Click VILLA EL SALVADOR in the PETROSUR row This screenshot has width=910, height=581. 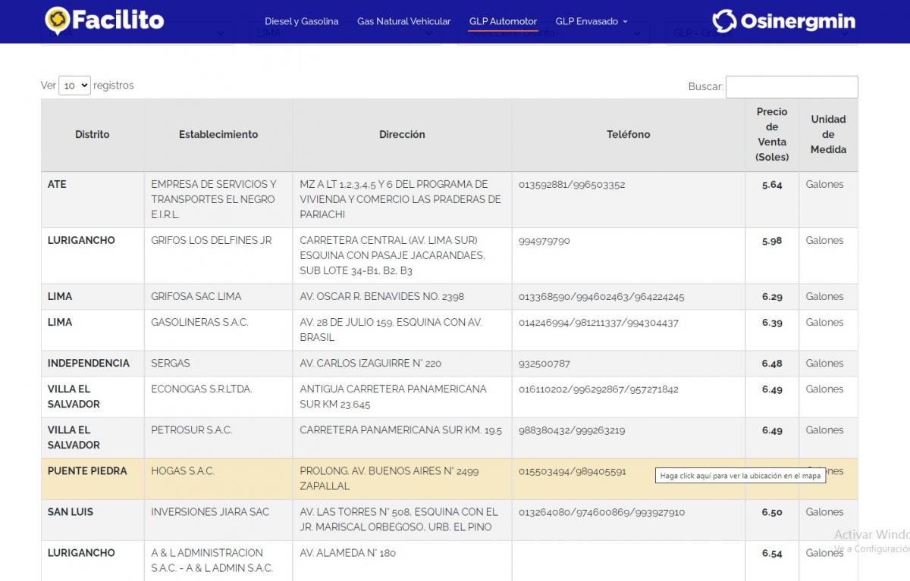click(x=74, y=438)
